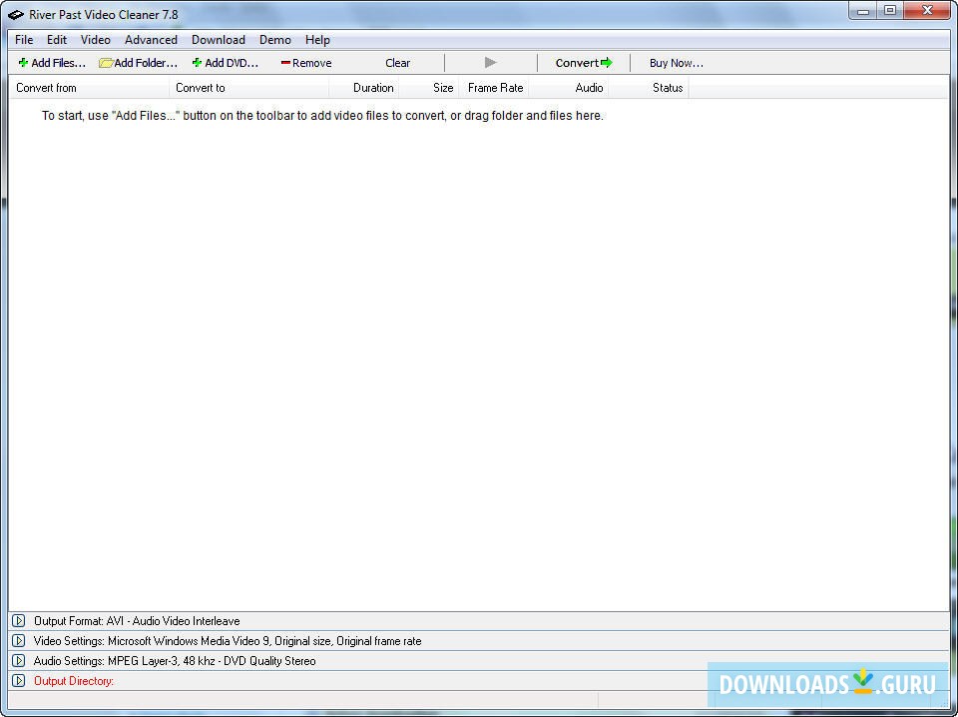Maximize the Video Cleaner window
The image size is (958, 717).
(890, 11)
